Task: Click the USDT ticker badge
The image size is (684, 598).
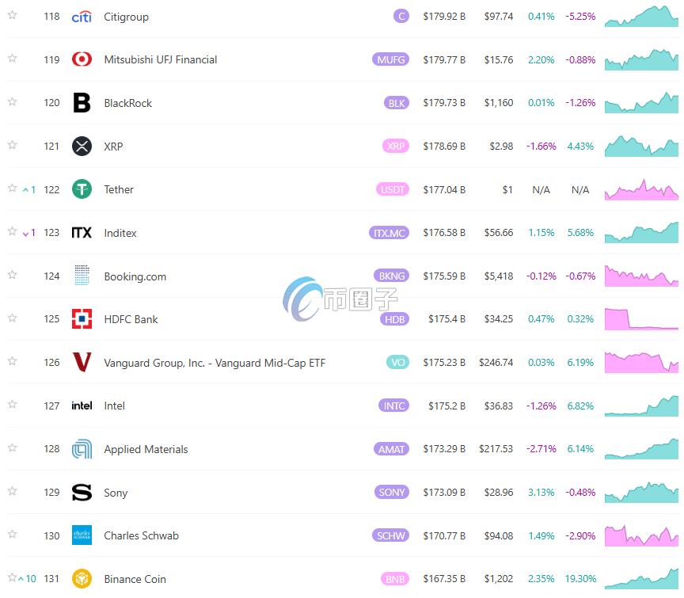Action: point(393,189)
